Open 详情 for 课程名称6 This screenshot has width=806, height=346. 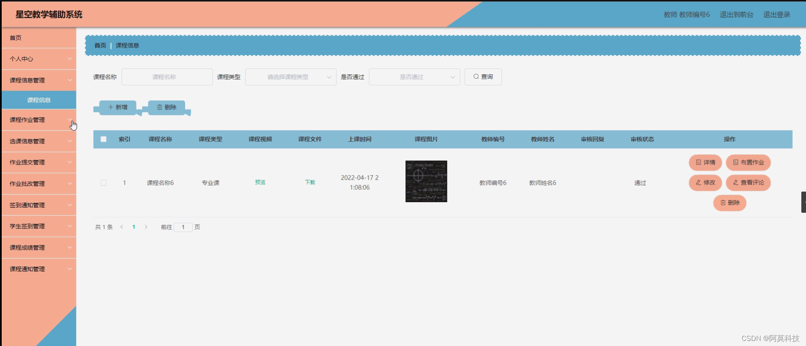pyautogui.click(x=705, y=162)
